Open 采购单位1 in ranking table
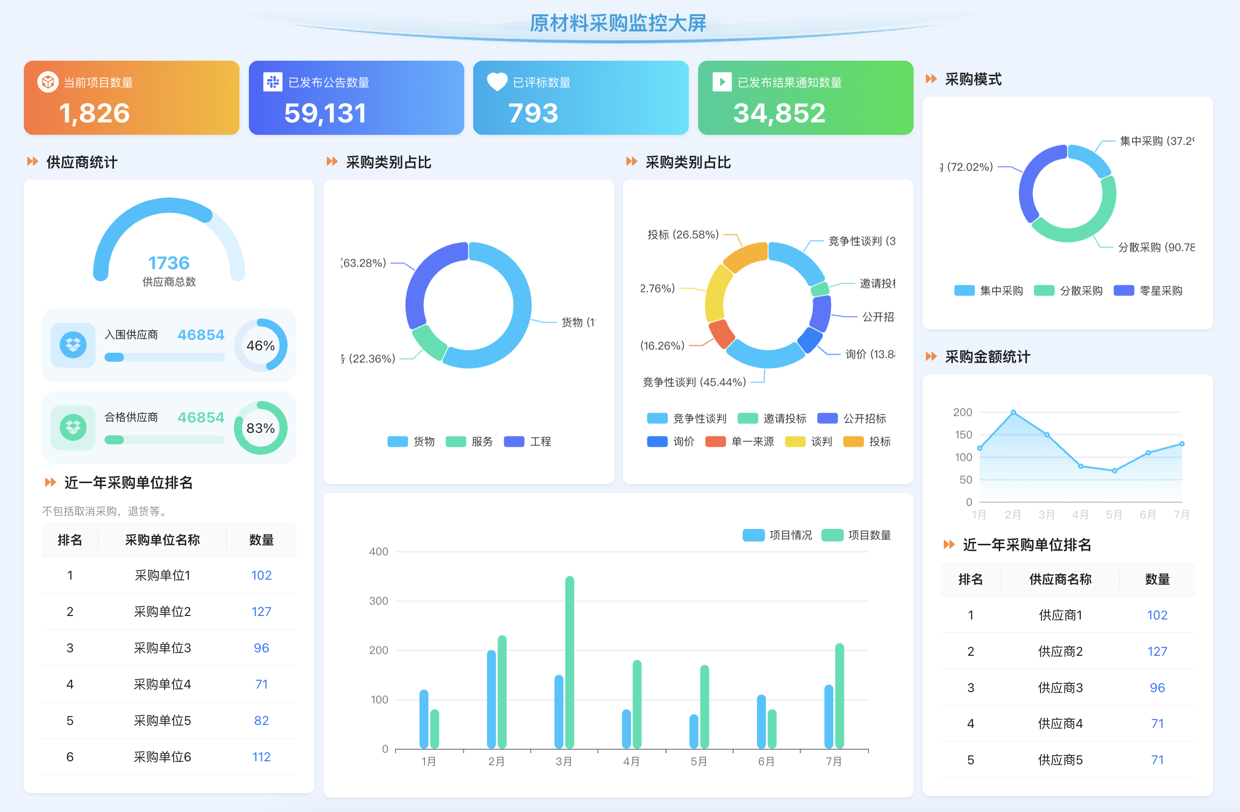1240x812 pixels. (x=162, y=576)
